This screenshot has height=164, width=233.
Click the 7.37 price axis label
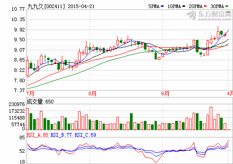coord(19,90)
